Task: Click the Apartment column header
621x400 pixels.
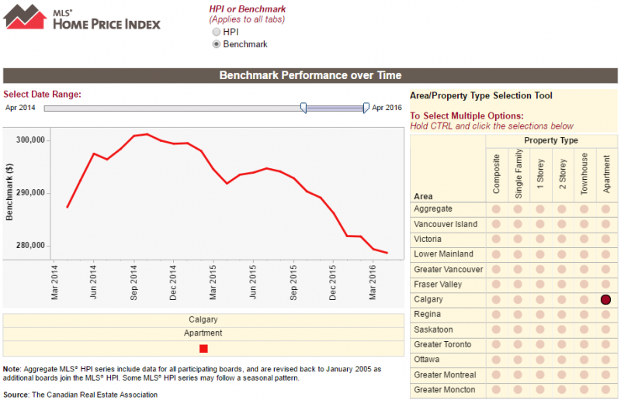Action: coord(607,175)
